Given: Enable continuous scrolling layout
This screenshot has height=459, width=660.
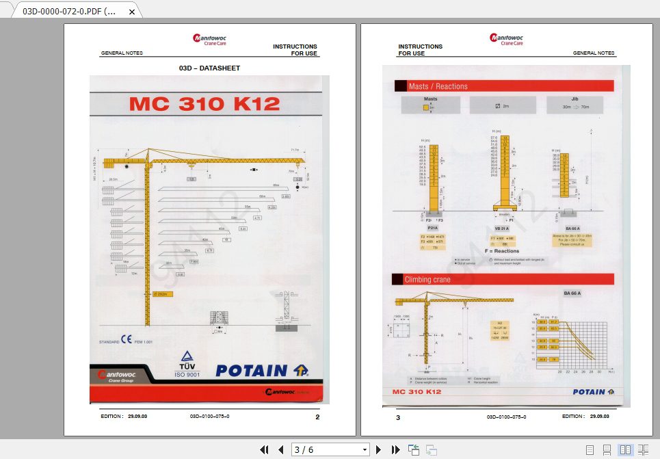Looking at the screenshot, I should tap(607, 449).
